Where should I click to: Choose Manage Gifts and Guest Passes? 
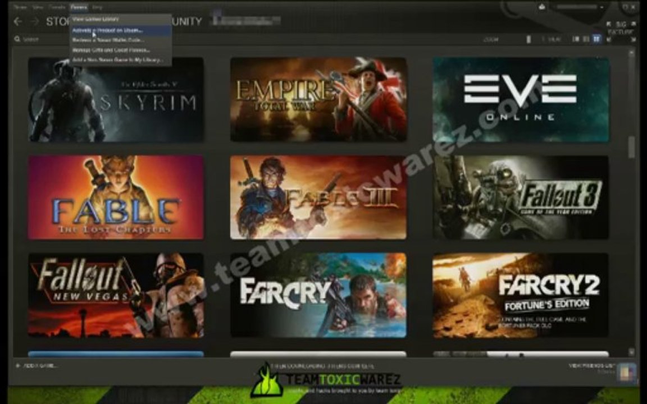[x=121, y=50]
